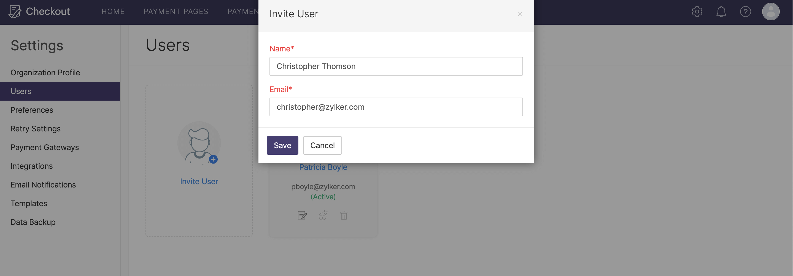Cancel the Invite User dialog
Image resolution: width=793 pixels, height=276 pixels.
point(322,145)
